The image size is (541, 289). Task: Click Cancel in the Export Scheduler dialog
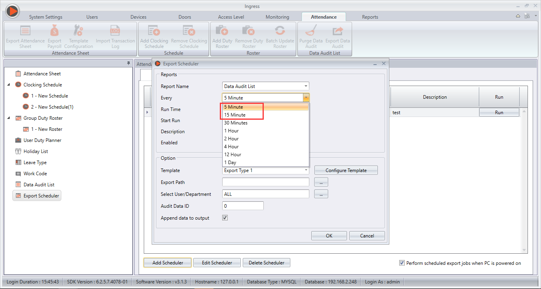click(x=367, y=235)
